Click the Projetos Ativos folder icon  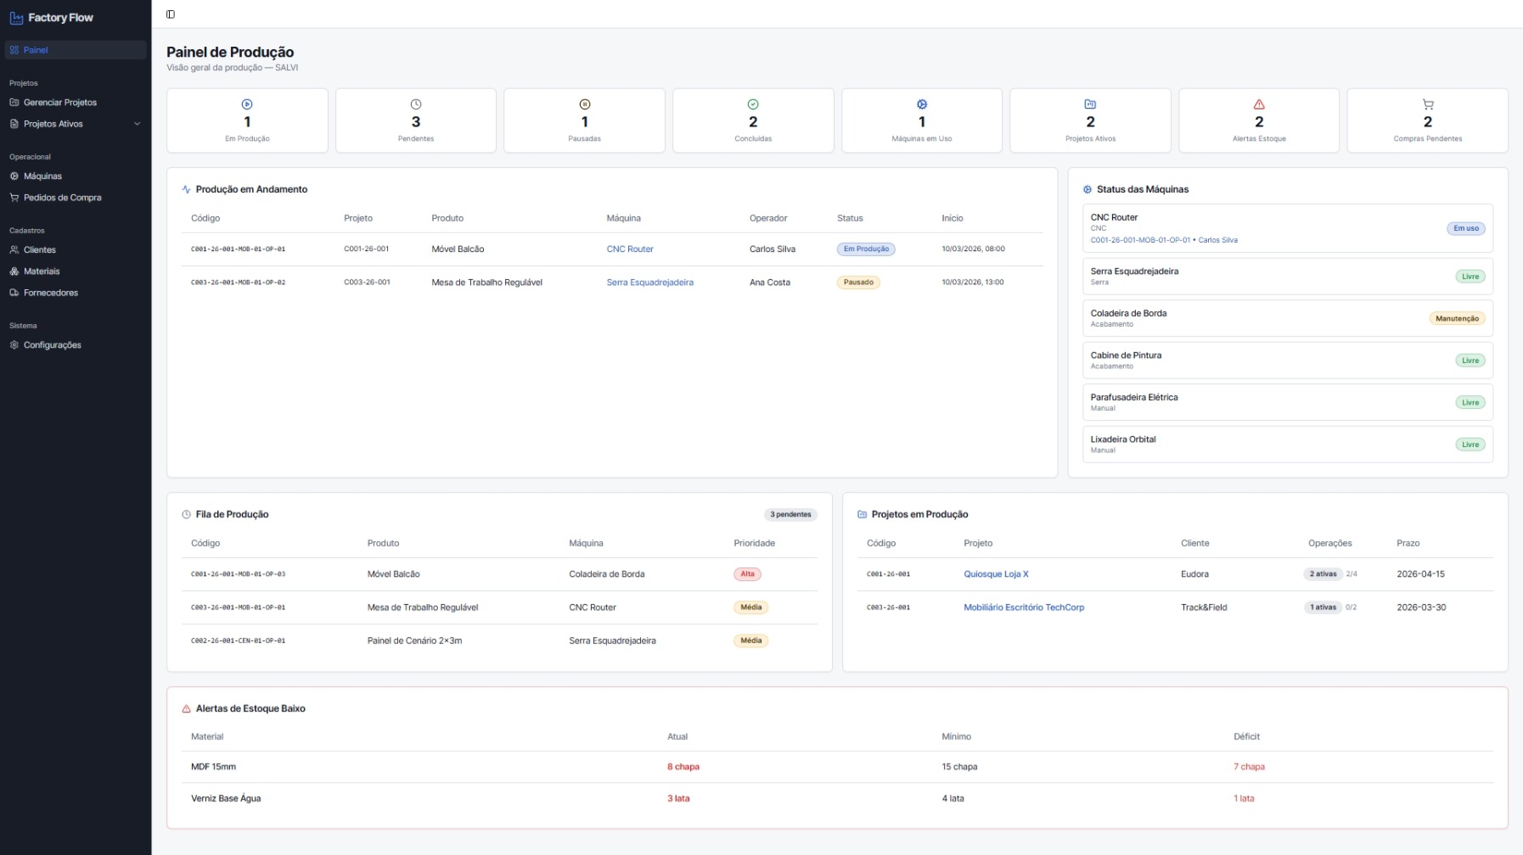pyautogui.click(x=1090, y=104)
